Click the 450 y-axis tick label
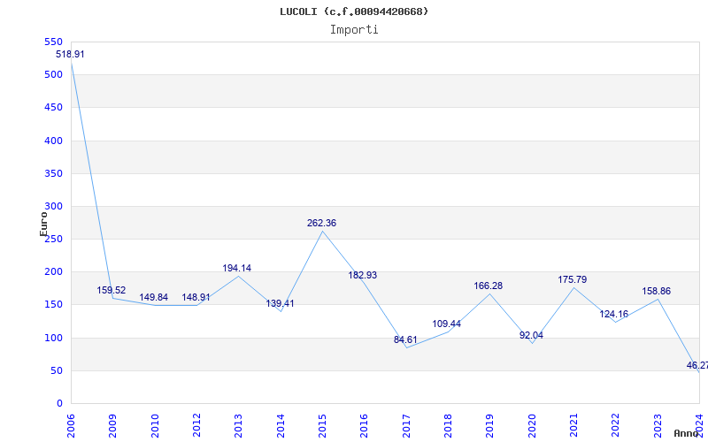Screen dimensions: 708x442 pos(53,108)
